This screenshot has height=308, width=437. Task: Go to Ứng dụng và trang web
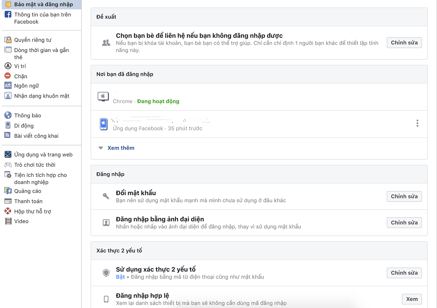(43, 155)
